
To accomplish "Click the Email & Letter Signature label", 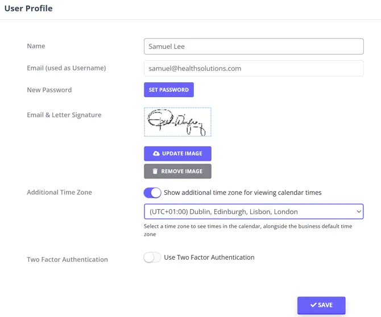I will (64, 115).
